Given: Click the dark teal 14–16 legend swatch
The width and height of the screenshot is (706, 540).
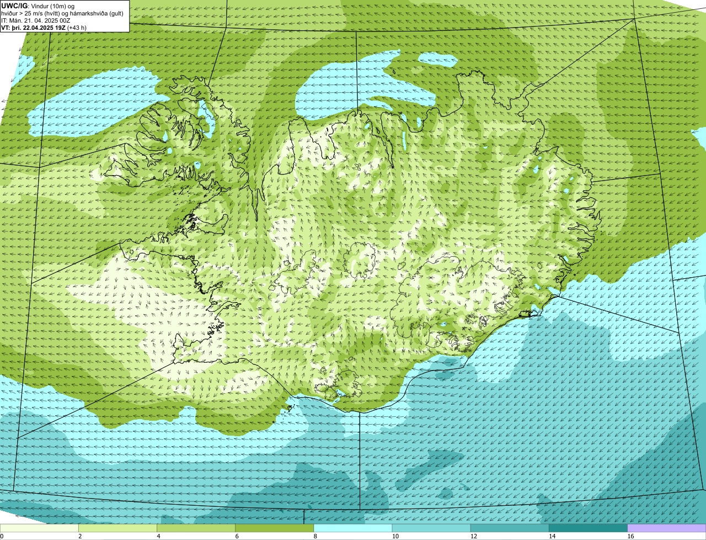Looking at the screenshot, I should 588,528.
